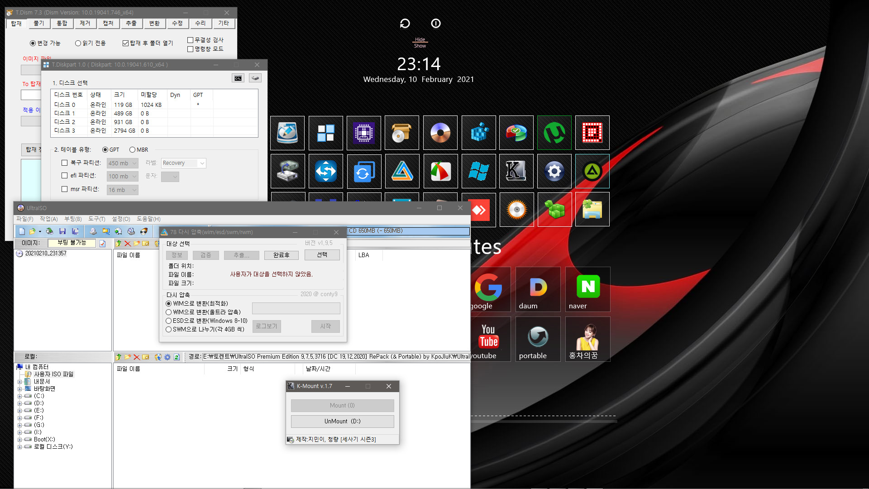
Task: Expand the (E:) drive tree node
Action: coord(19,411)
